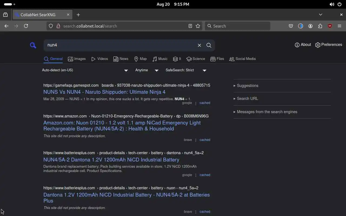Switch to the Map tab
This screenshot has width=346, height=216.
point(140,59)
